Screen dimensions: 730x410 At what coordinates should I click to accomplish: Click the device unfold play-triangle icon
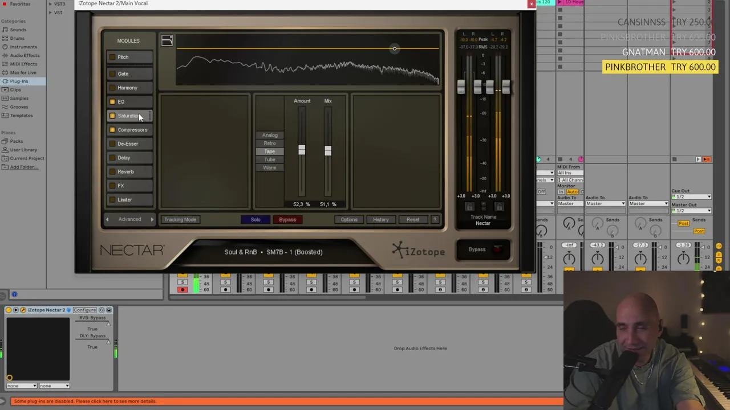tap(15, 310)
